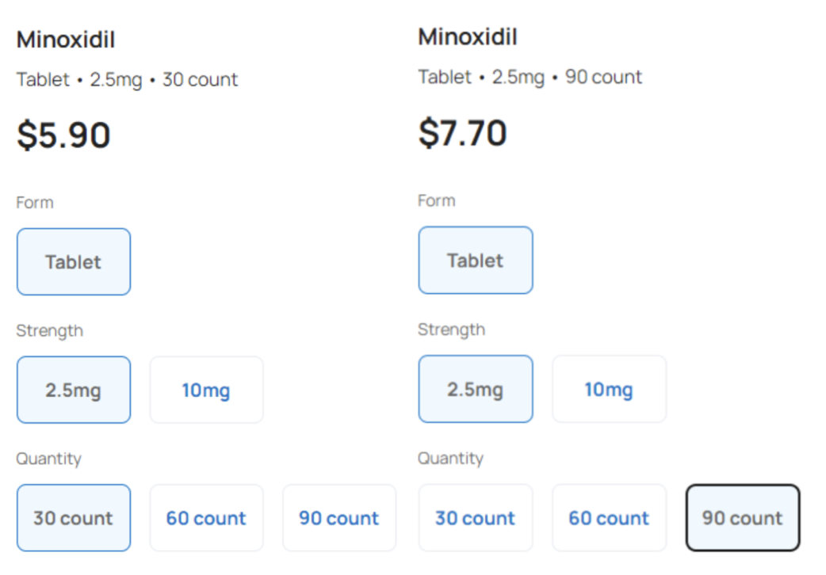826x575 pixels.
Task: Switch to 10mg strength in the $7.70 listing
Action: click(x=609, y=389)
